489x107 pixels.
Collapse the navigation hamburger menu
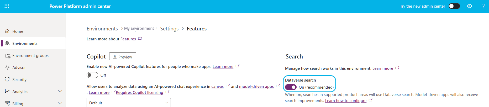point(7,19)
